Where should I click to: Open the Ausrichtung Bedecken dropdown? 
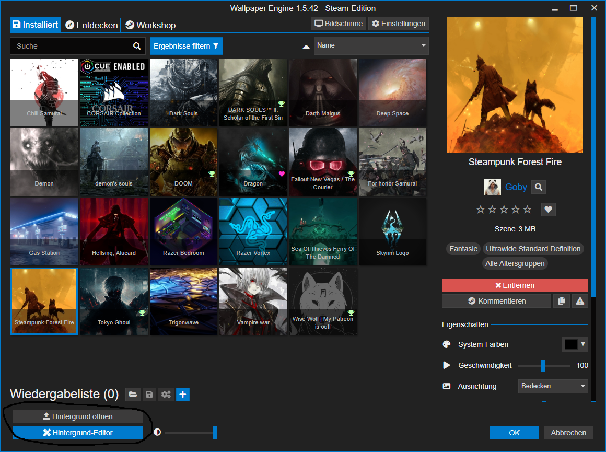[553, 386]
